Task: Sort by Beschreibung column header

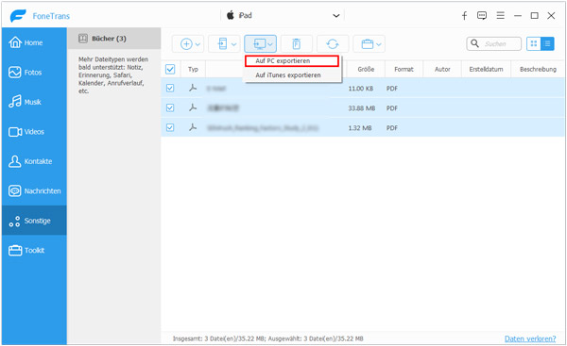Action: pyautogui.click(x=538, y=69)
